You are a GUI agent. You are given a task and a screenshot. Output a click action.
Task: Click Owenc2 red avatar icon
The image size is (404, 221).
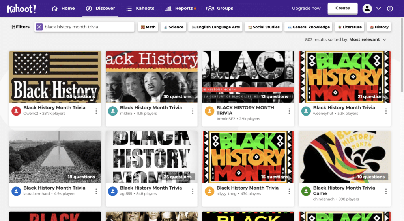(16, 111)
